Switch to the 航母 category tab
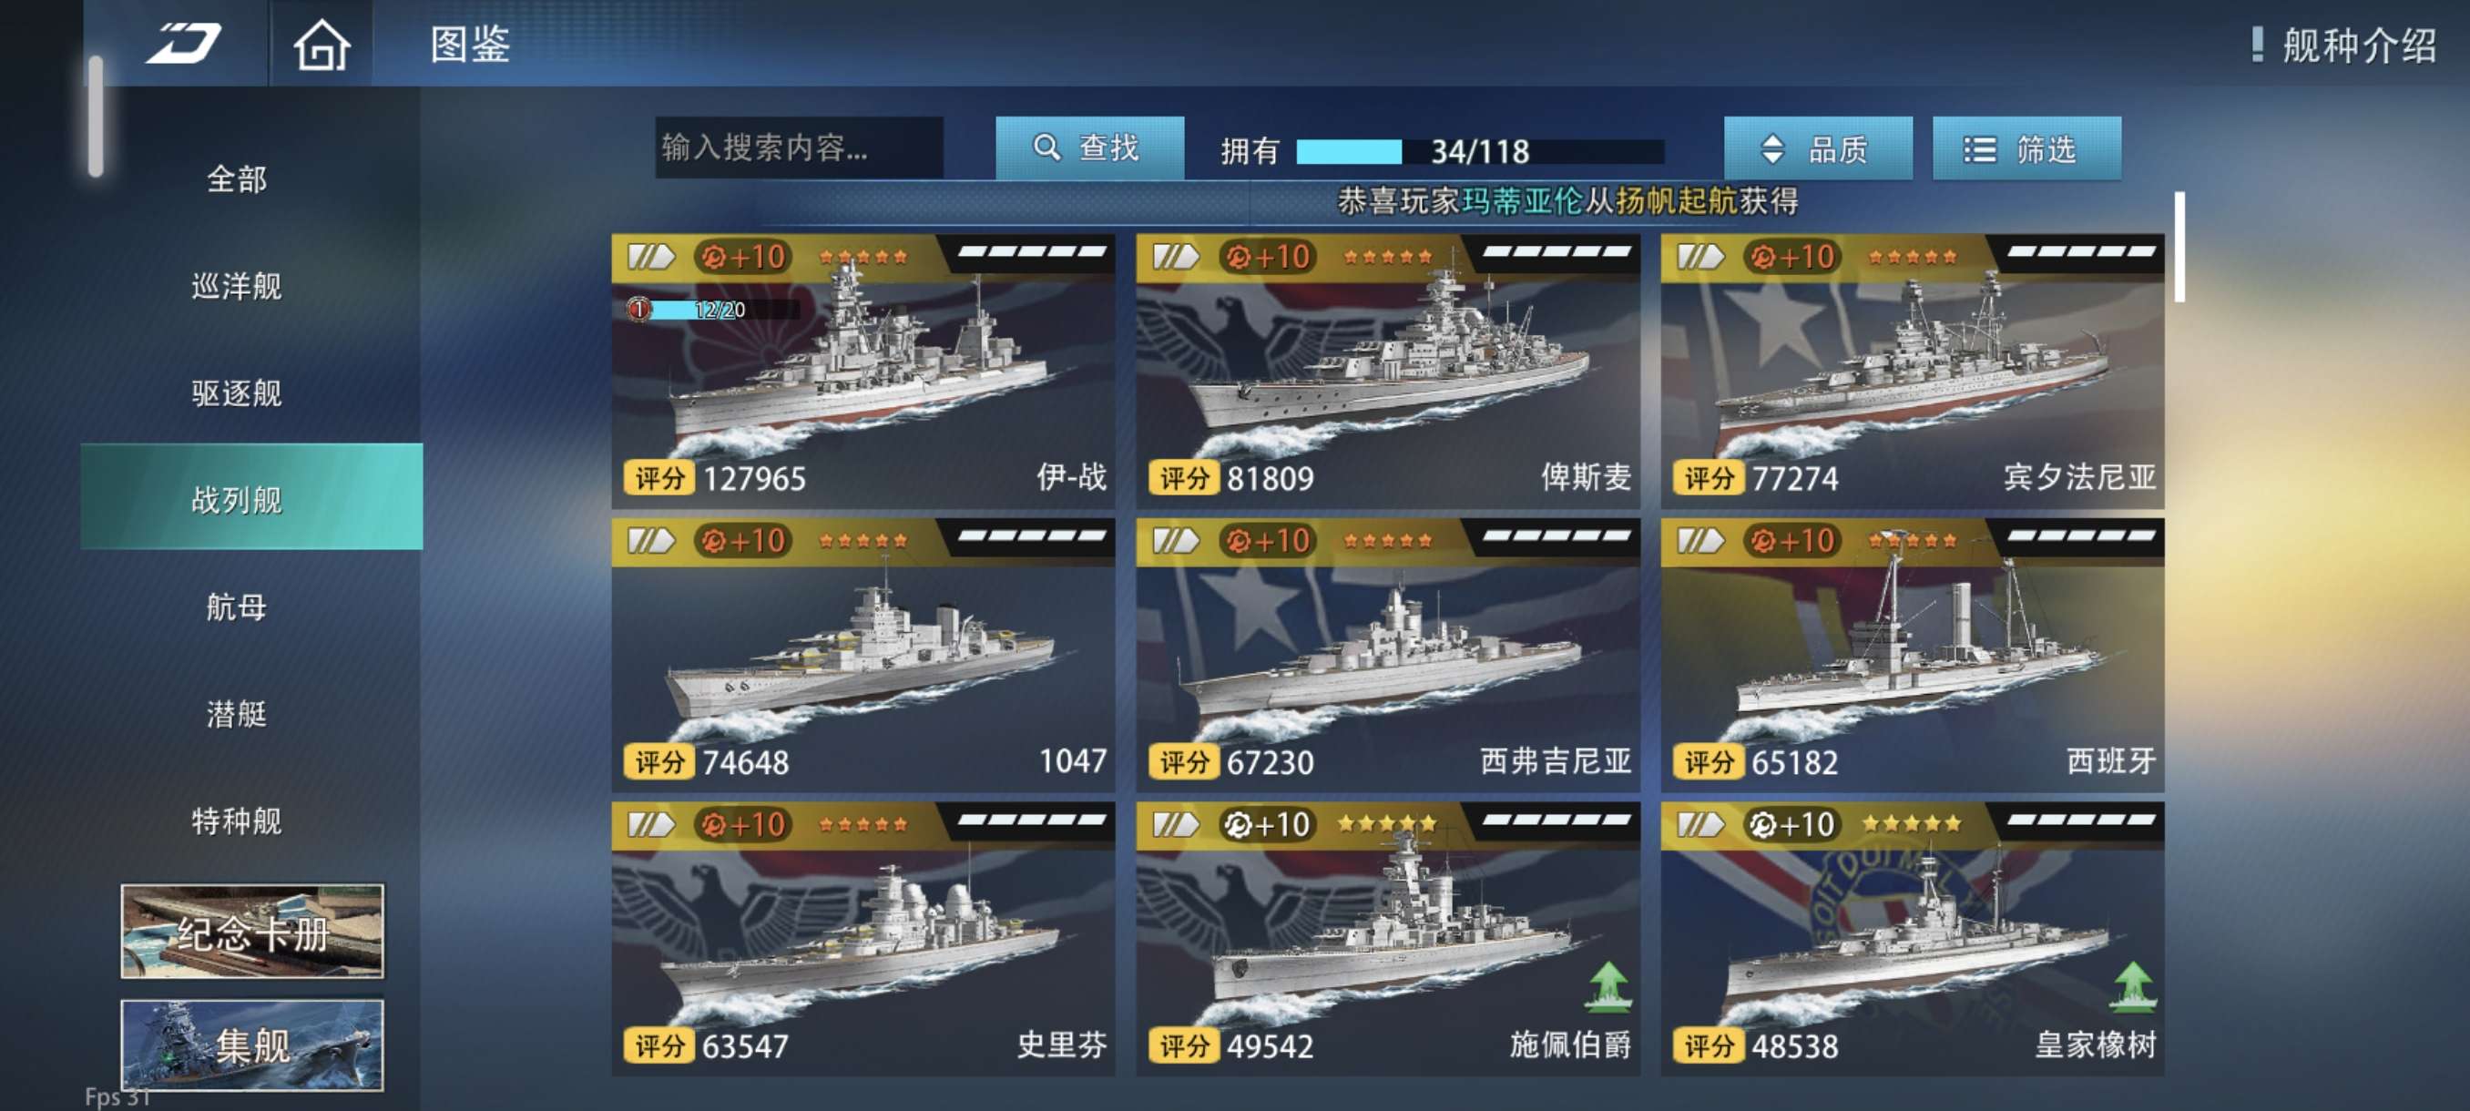Viewport: 2470px width, 1111px height. tap(237, 606)
